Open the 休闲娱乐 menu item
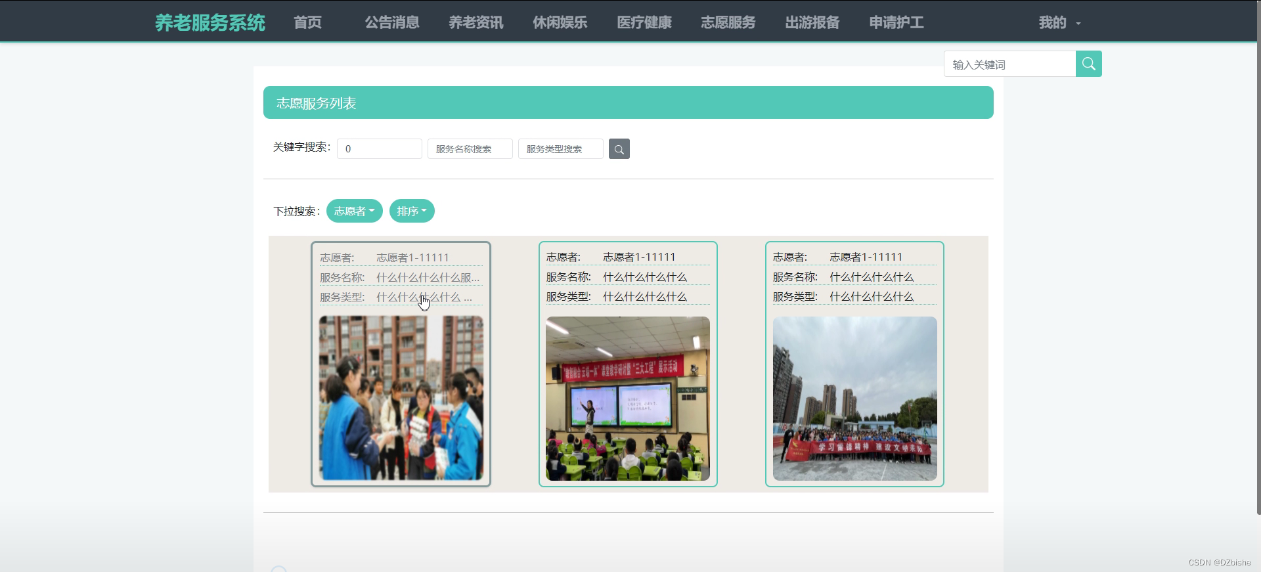This screenshot has height=572, width=1261. point(560,22)
